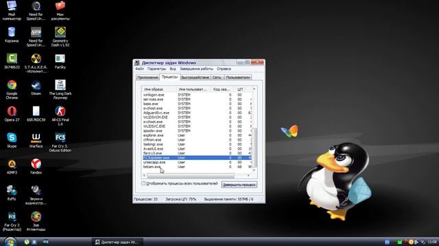The image size is (439, 246).
Task: Select the farcry3.exe process row
Action: [x=197, y=153]
